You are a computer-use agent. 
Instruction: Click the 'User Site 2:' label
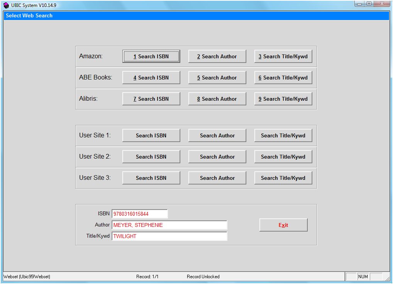[x=95, y=157]
